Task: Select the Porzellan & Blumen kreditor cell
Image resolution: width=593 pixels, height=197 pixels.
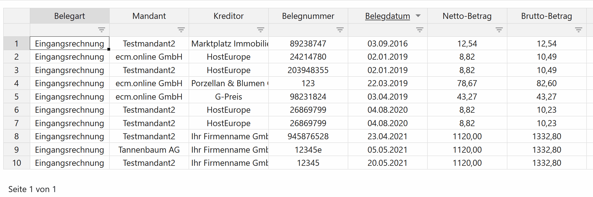Action: point(229,83)
